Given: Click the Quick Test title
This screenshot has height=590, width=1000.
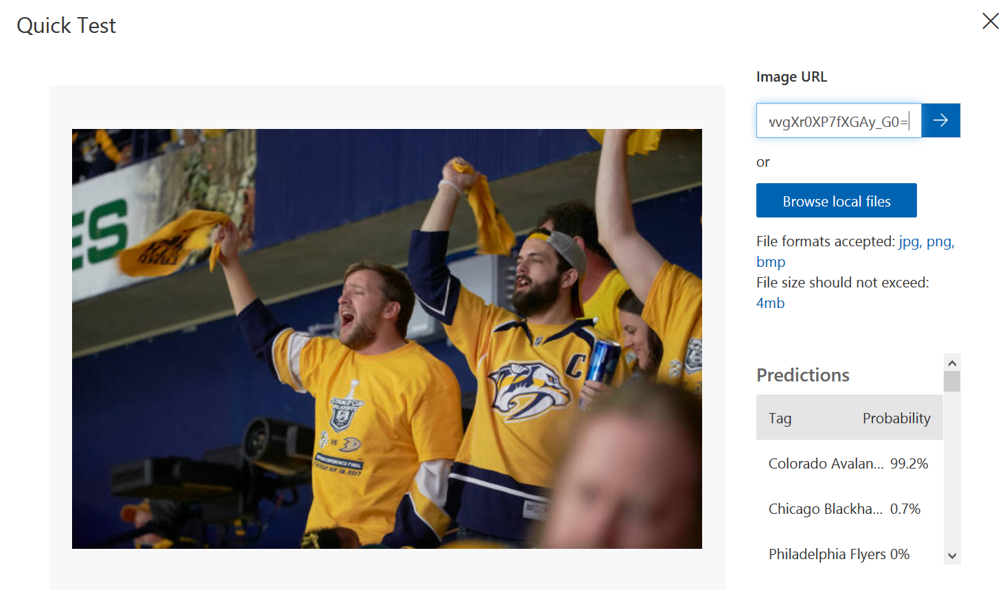Looking at the screenshot, I should point(67,25).
